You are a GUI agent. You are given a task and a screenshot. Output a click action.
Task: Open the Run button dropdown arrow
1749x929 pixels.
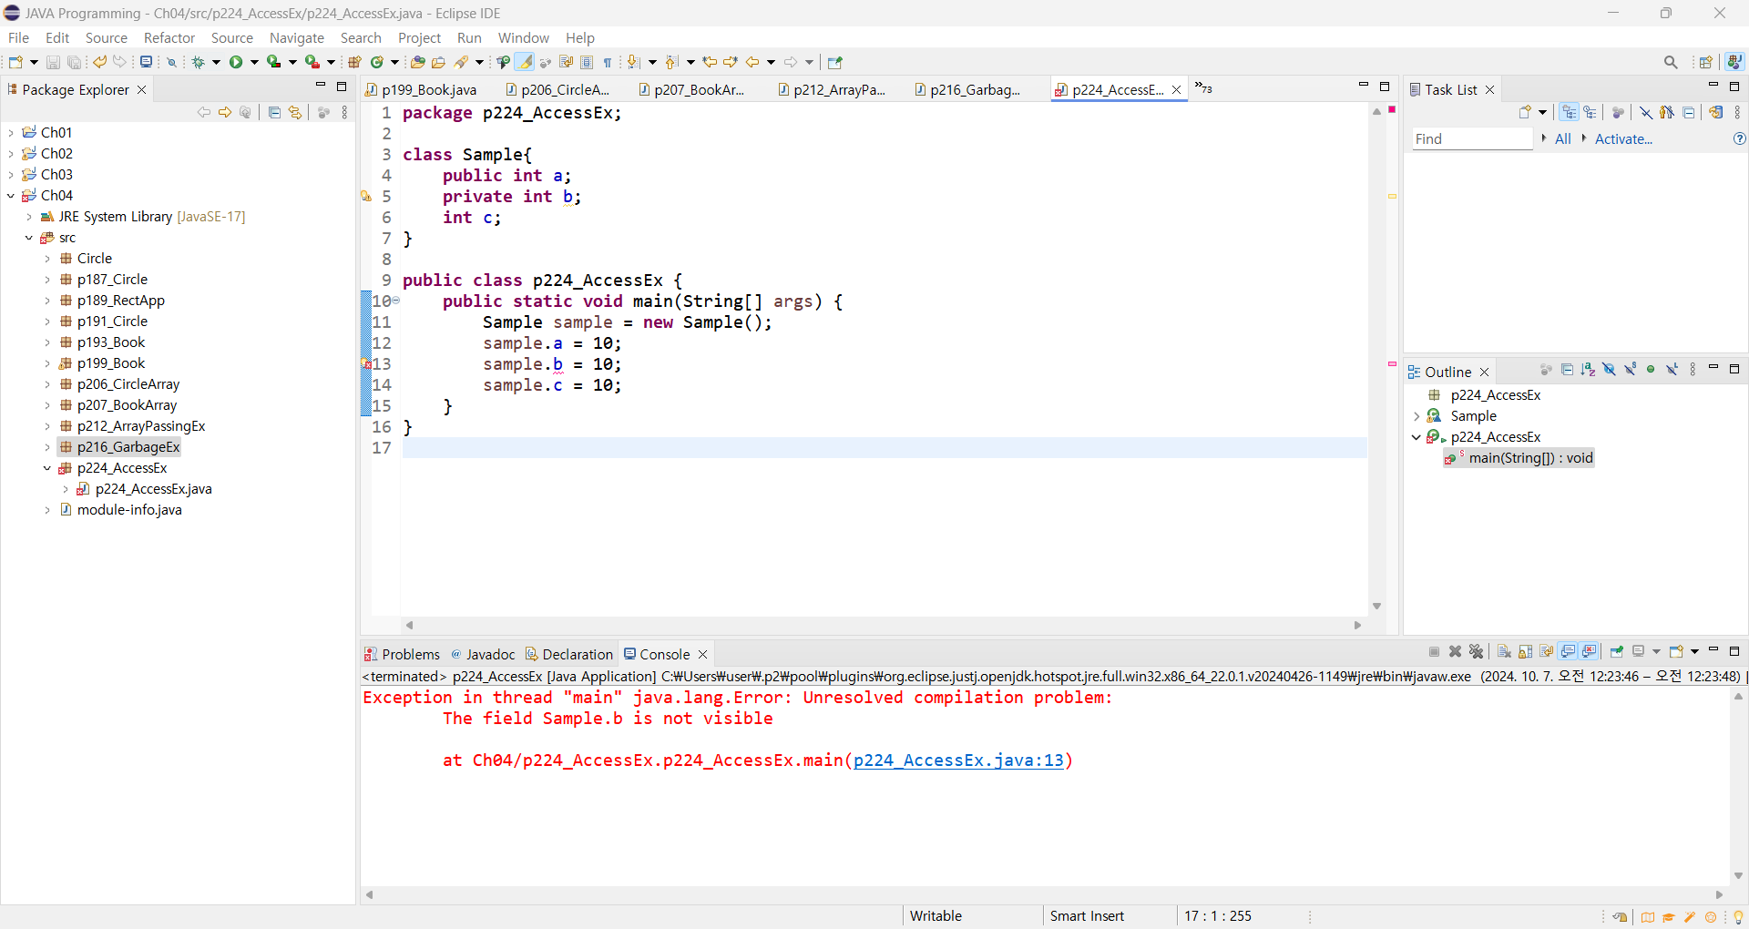click(x=254, y=62)
